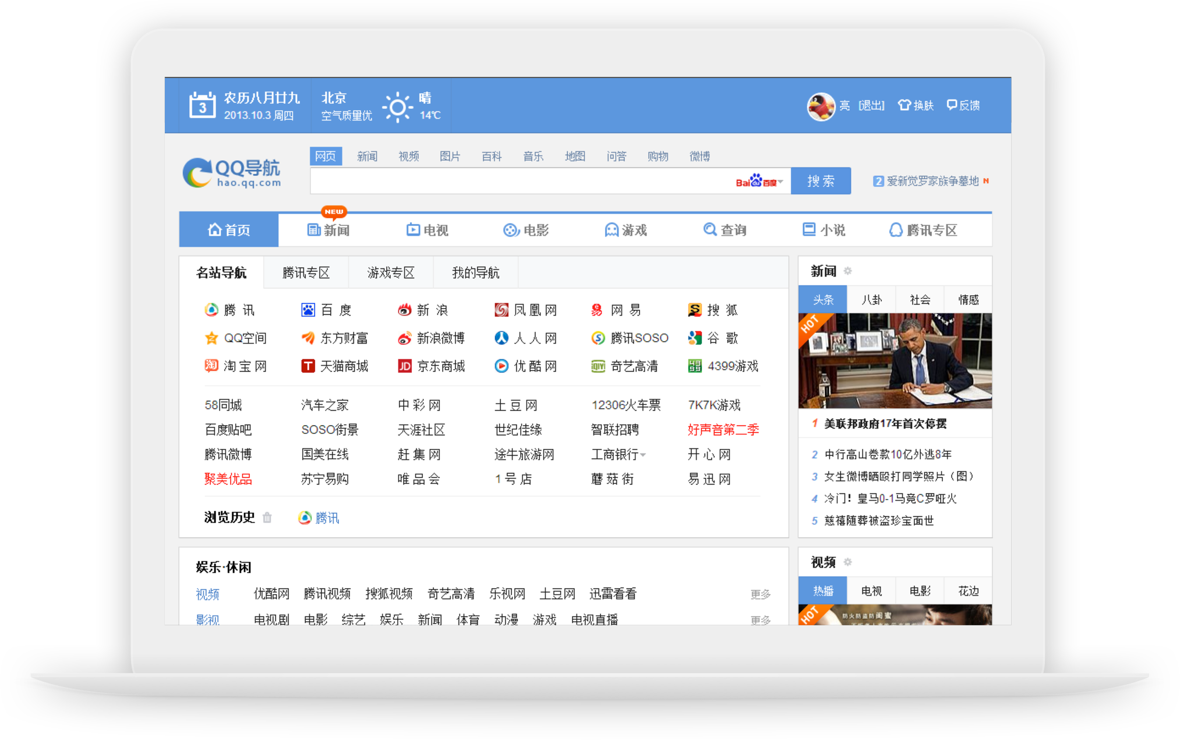The image size is (1180, 740).
Task: Clear browsing history trash icon
Action: pos(267,517)
